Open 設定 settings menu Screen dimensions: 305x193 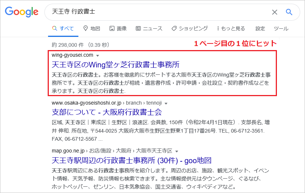(260, 28)
